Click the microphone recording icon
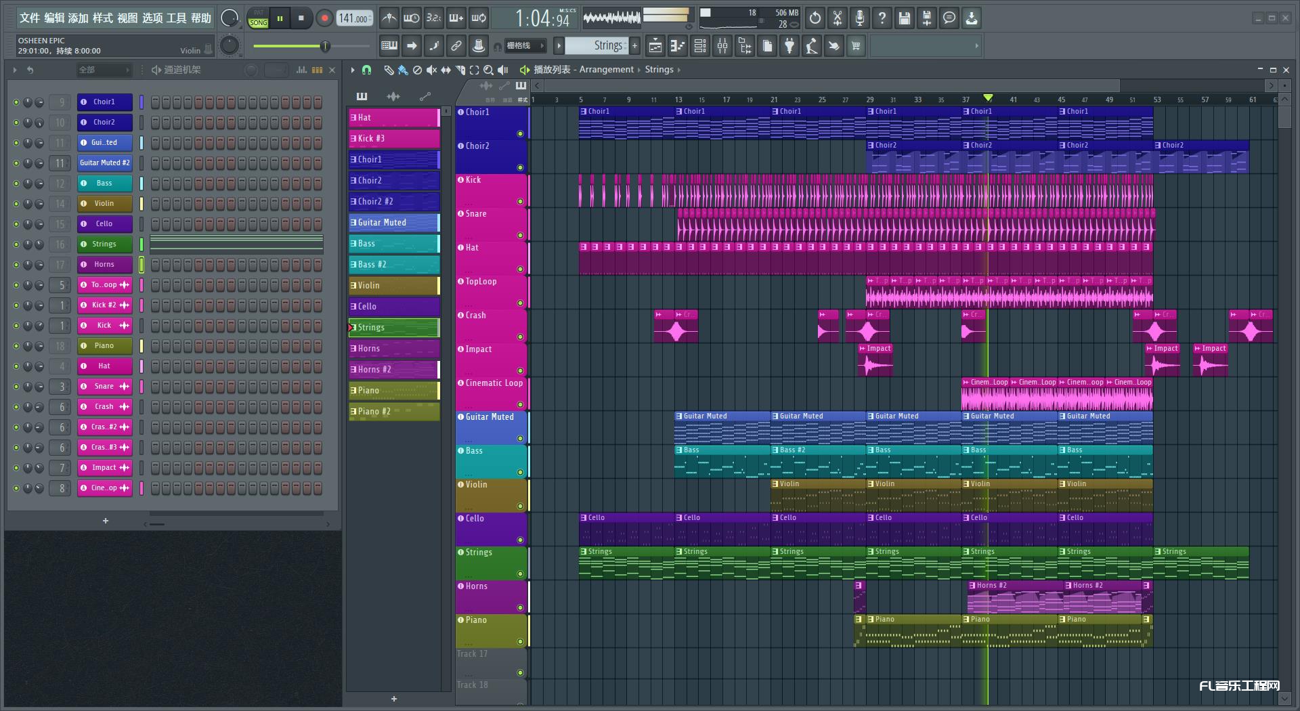1300x711 pixels. coord(860,18)
